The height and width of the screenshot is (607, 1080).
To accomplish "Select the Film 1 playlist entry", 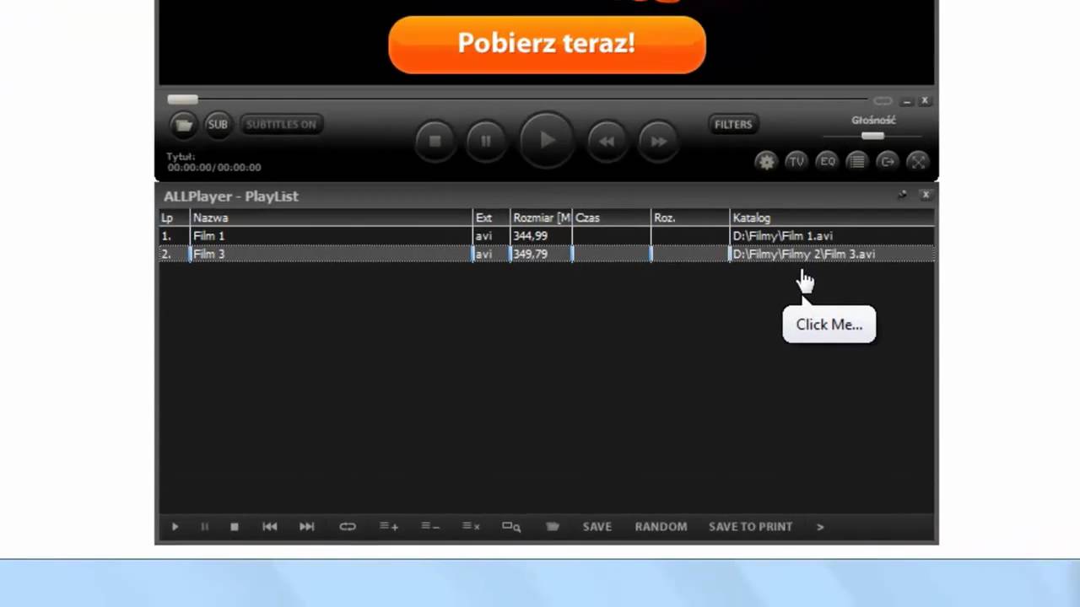I will coord(547,236).
